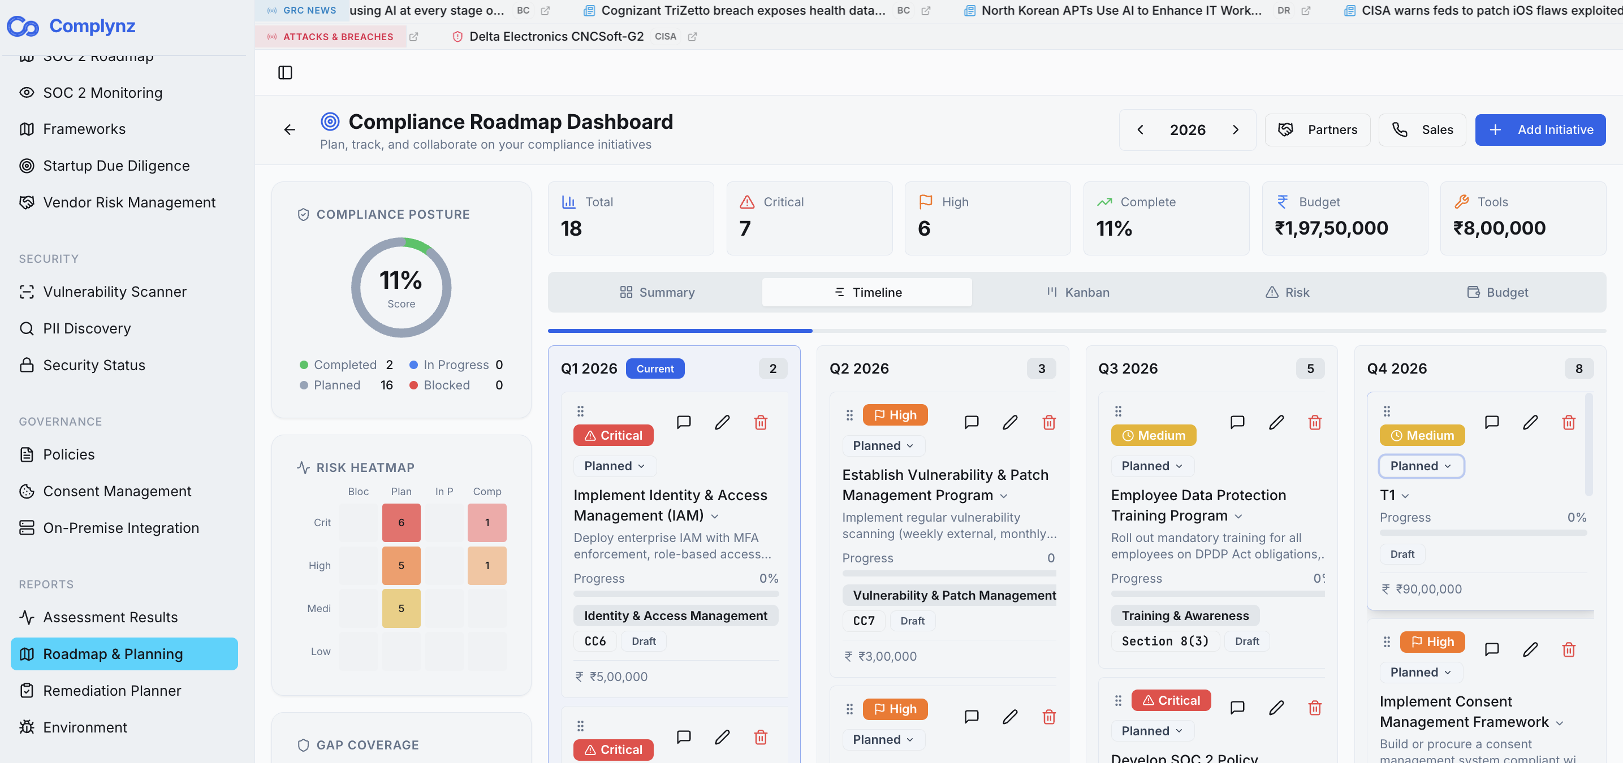This screenshot has height=763, width=1623.
Task: Open the drag handle on Implement IAM card
Action: pos(580,410)
